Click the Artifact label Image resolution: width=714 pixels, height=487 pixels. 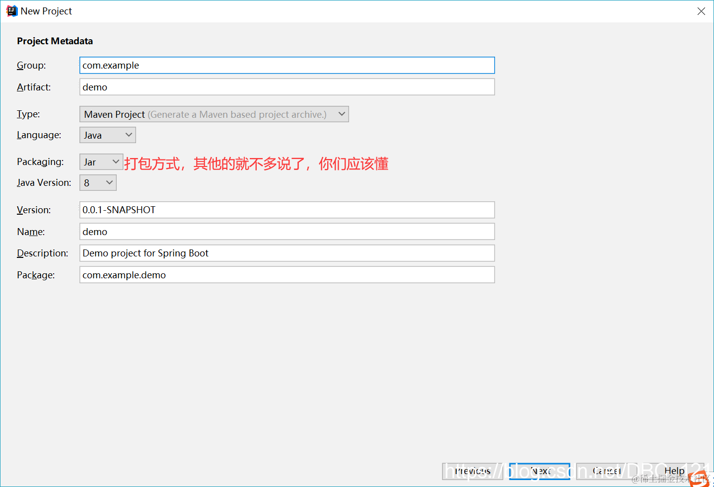click(34, 87)
